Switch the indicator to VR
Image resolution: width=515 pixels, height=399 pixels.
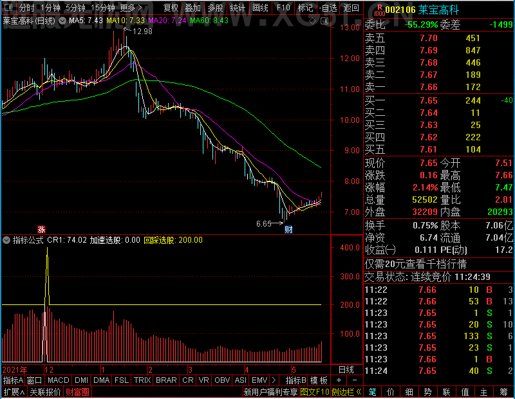(203, 380)
